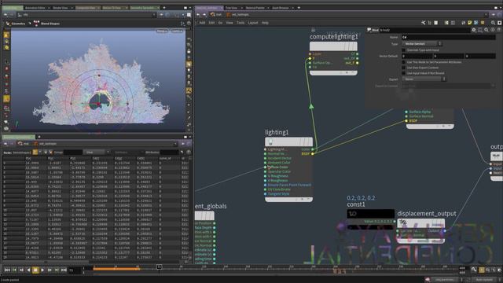Viewport: 503px width, 283px height.
Task: Click the network editor back arrow
Action: [x=198, y=15]
